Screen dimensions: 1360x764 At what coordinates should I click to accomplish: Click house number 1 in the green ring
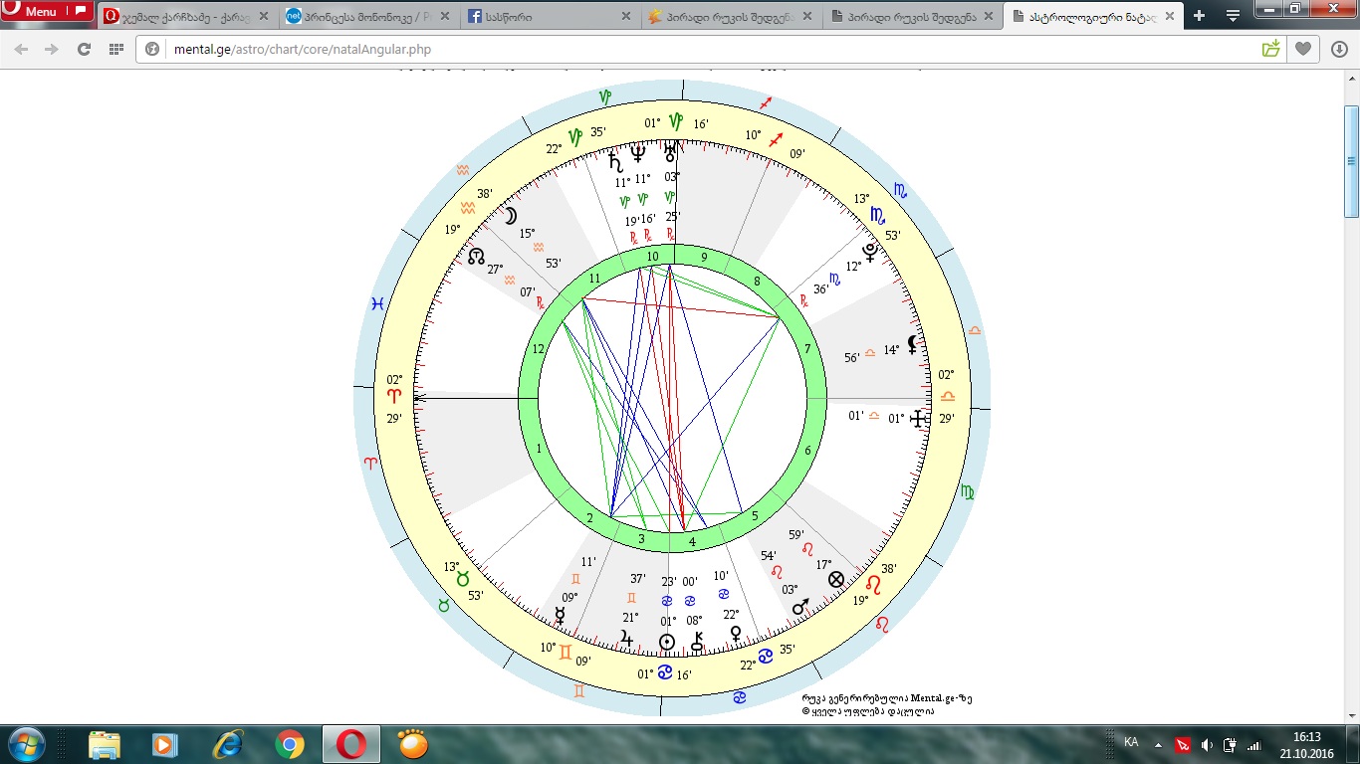(539, 449)
